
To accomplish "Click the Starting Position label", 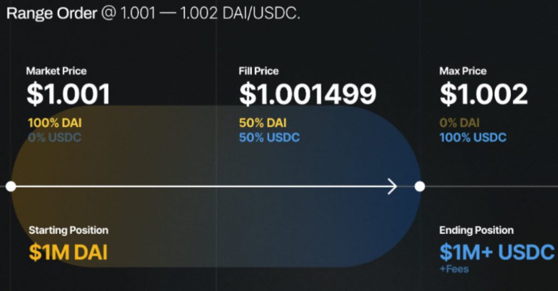I will pos(68,230).
